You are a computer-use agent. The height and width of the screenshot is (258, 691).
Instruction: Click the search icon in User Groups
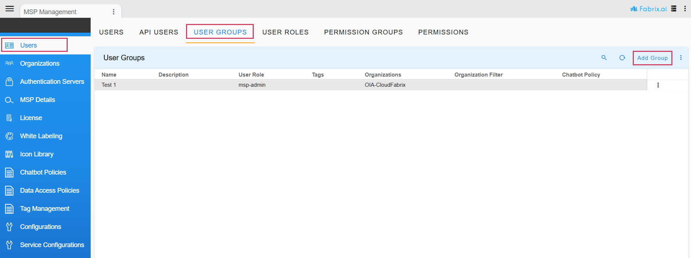click(604, 58)
